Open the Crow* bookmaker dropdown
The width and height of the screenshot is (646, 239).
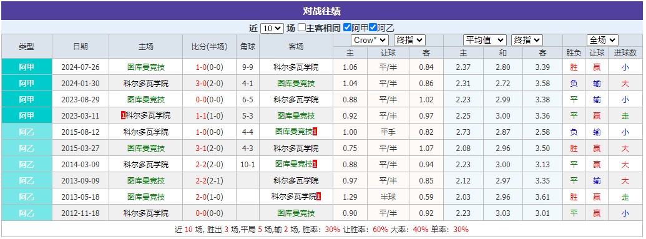point(369,40)
